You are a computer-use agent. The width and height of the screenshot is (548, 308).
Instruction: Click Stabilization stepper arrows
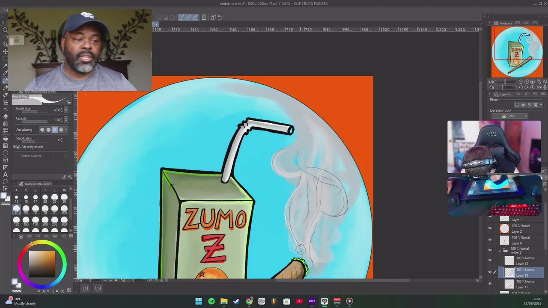tap(62, 140)
